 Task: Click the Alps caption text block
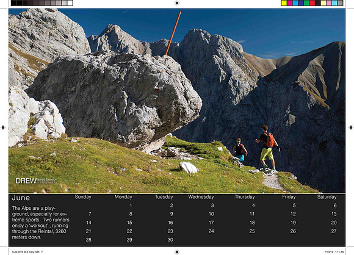(41, 223)
